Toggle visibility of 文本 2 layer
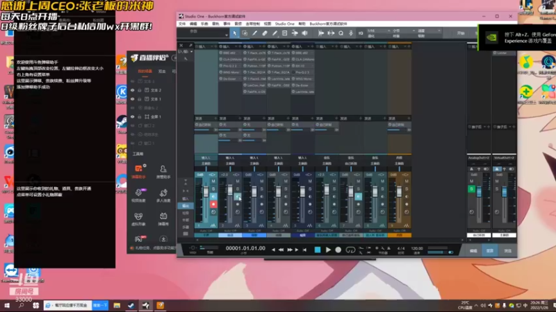This screenshot has height=312, width=556. click(133, 90)
